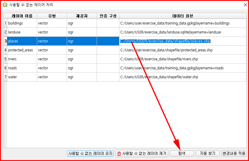Select the protected_areas layer name cell
The image size is (249, 161).
point(22,50)
